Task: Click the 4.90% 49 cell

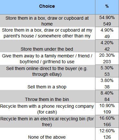Action: [107, 33]
